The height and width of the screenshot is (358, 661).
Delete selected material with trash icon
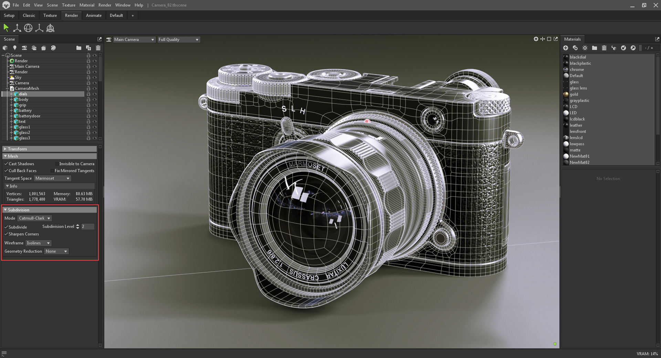coord(604,48)
